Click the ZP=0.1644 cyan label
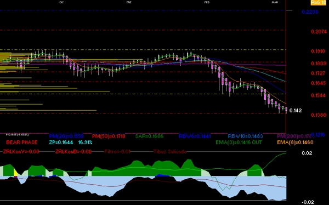 61,143
